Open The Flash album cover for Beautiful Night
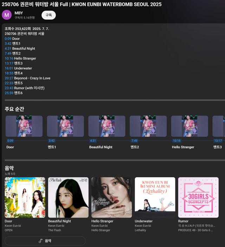 click(68, 197)
